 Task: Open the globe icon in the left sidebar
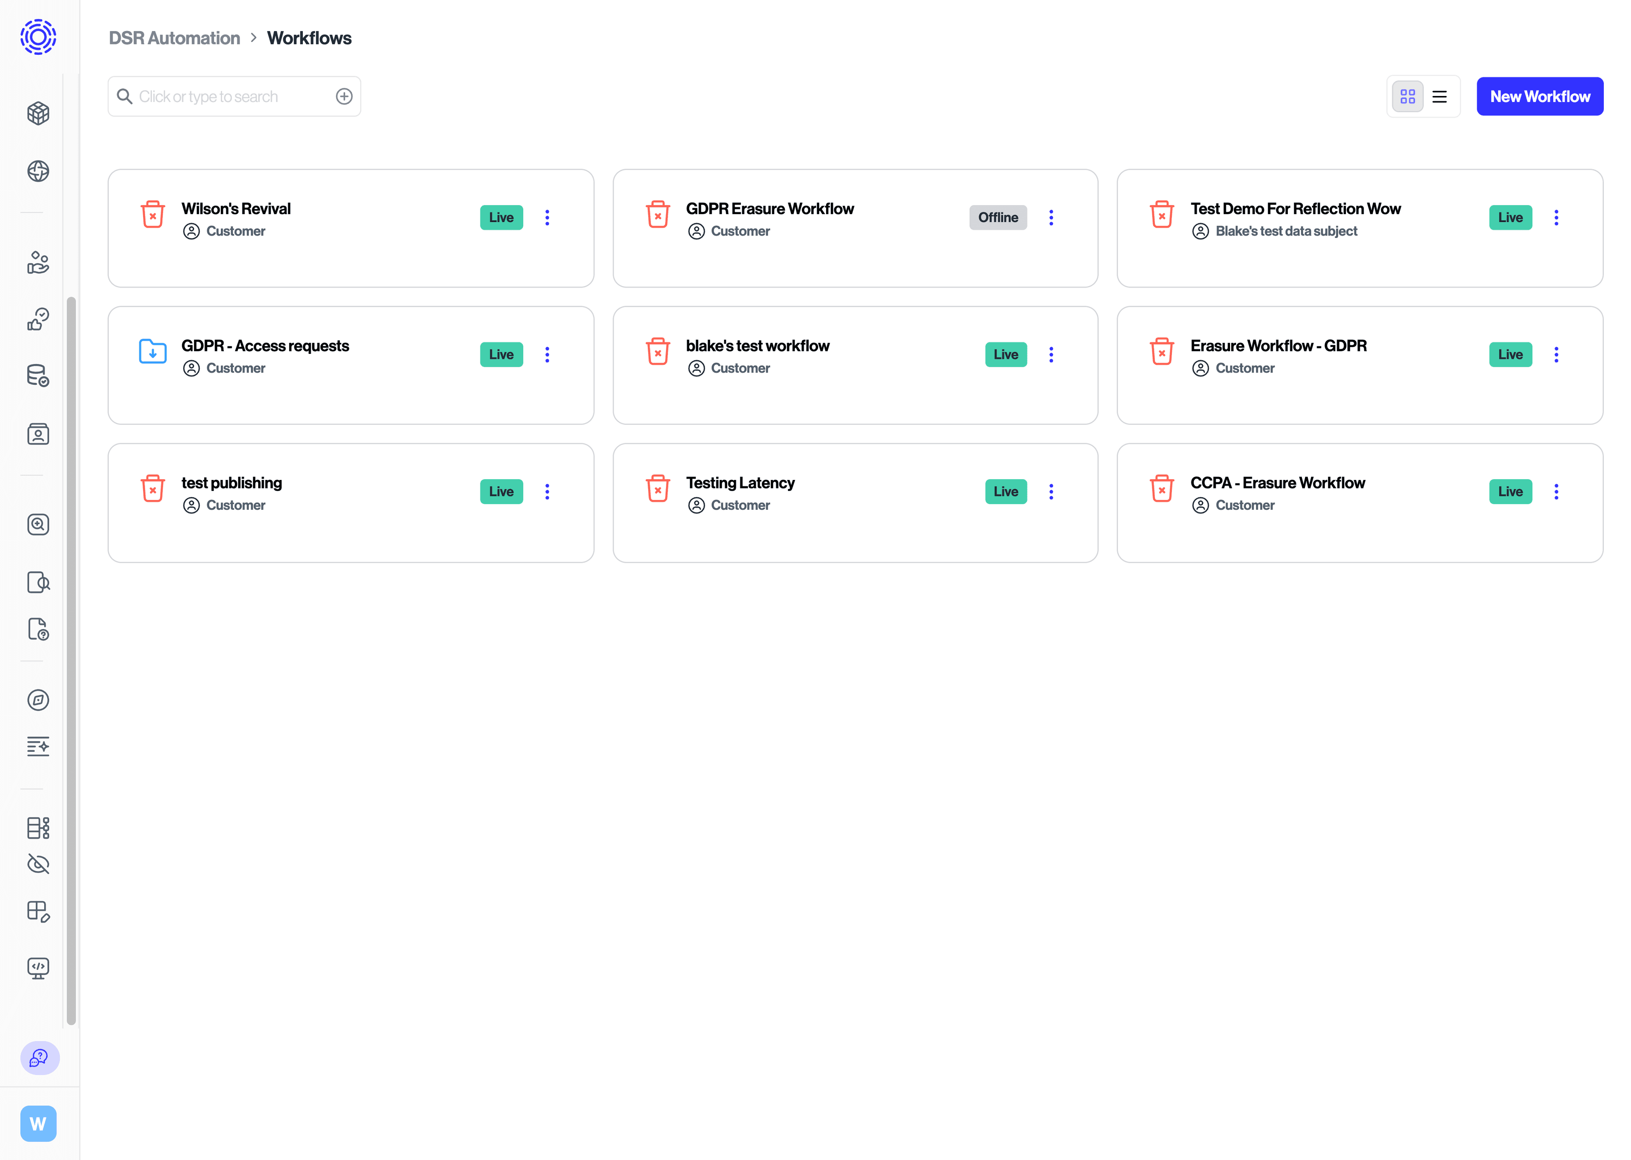[38, 171]
